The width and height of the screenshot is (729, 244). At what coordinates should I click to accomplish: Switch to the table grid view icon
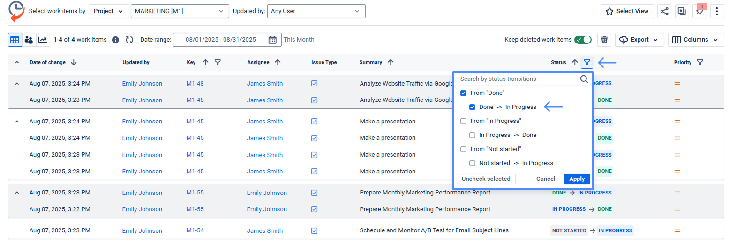pos(15,40)
